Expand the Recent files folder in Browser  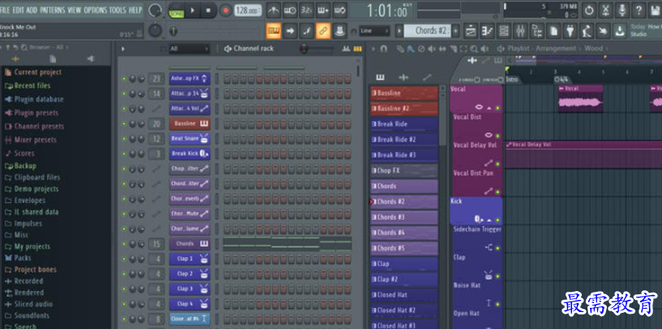pos(28,86)
